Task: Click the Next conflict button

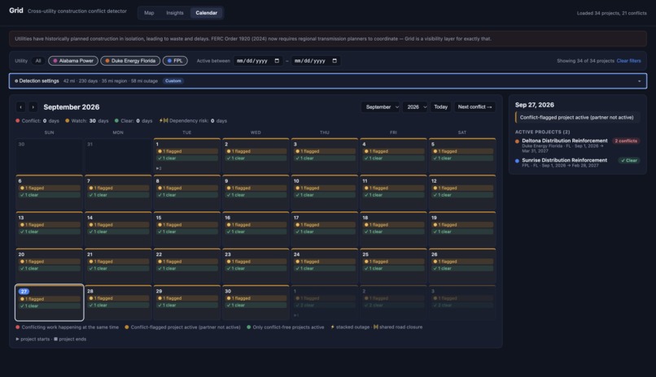Action: (475, 107)
